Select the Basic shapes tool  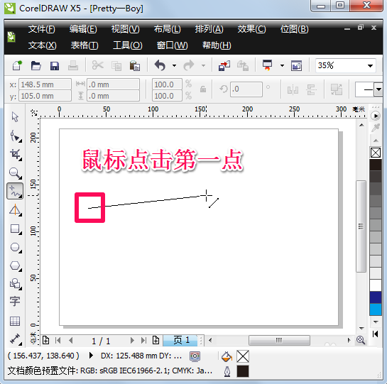click(x=16, y=284)
